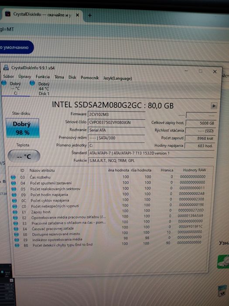This screenshot has height=306, width=229.
Task: Close the CrystalDiskInfo browser tab
Action: pyautogui.click(x=77, y=15)
